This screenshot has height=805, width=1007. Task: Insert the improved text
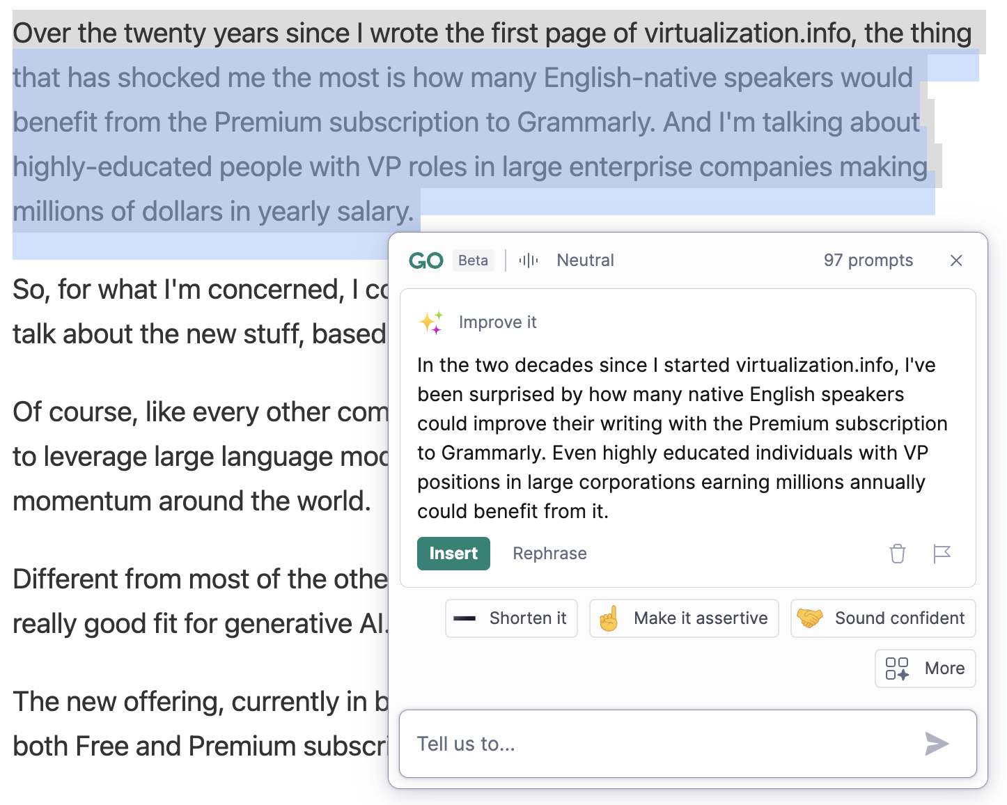[x=453, y=554]
